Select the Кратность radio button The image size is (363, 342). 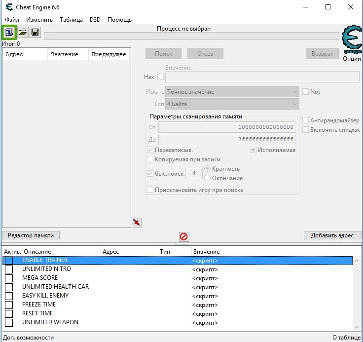pyautogui.click(x=207, y=168)
